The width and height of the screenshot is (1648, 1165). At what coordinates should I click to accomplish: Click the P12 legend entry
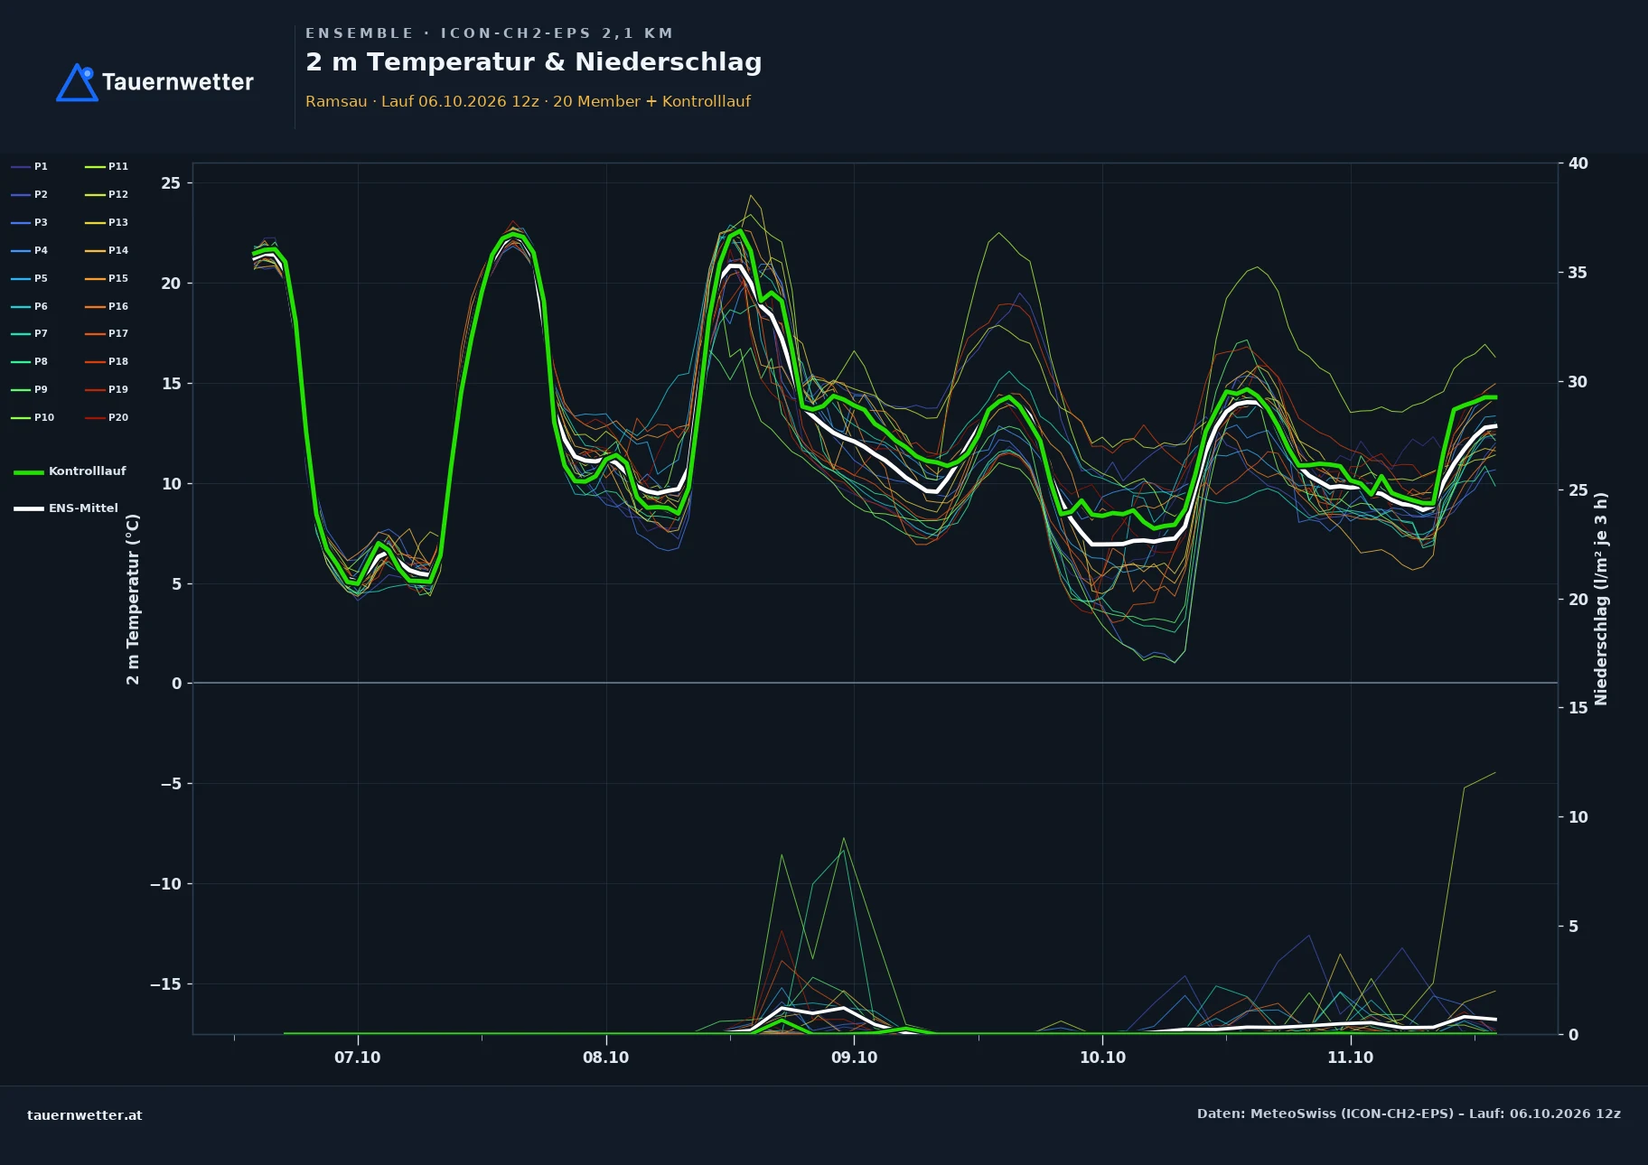[x=107, y=195]
